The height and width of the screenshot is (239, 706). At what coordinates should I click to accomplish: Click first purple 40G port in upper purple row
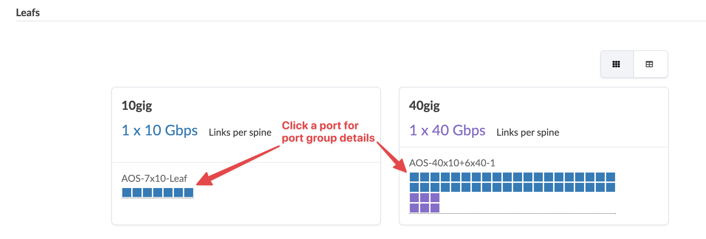[x=414, y=198]
